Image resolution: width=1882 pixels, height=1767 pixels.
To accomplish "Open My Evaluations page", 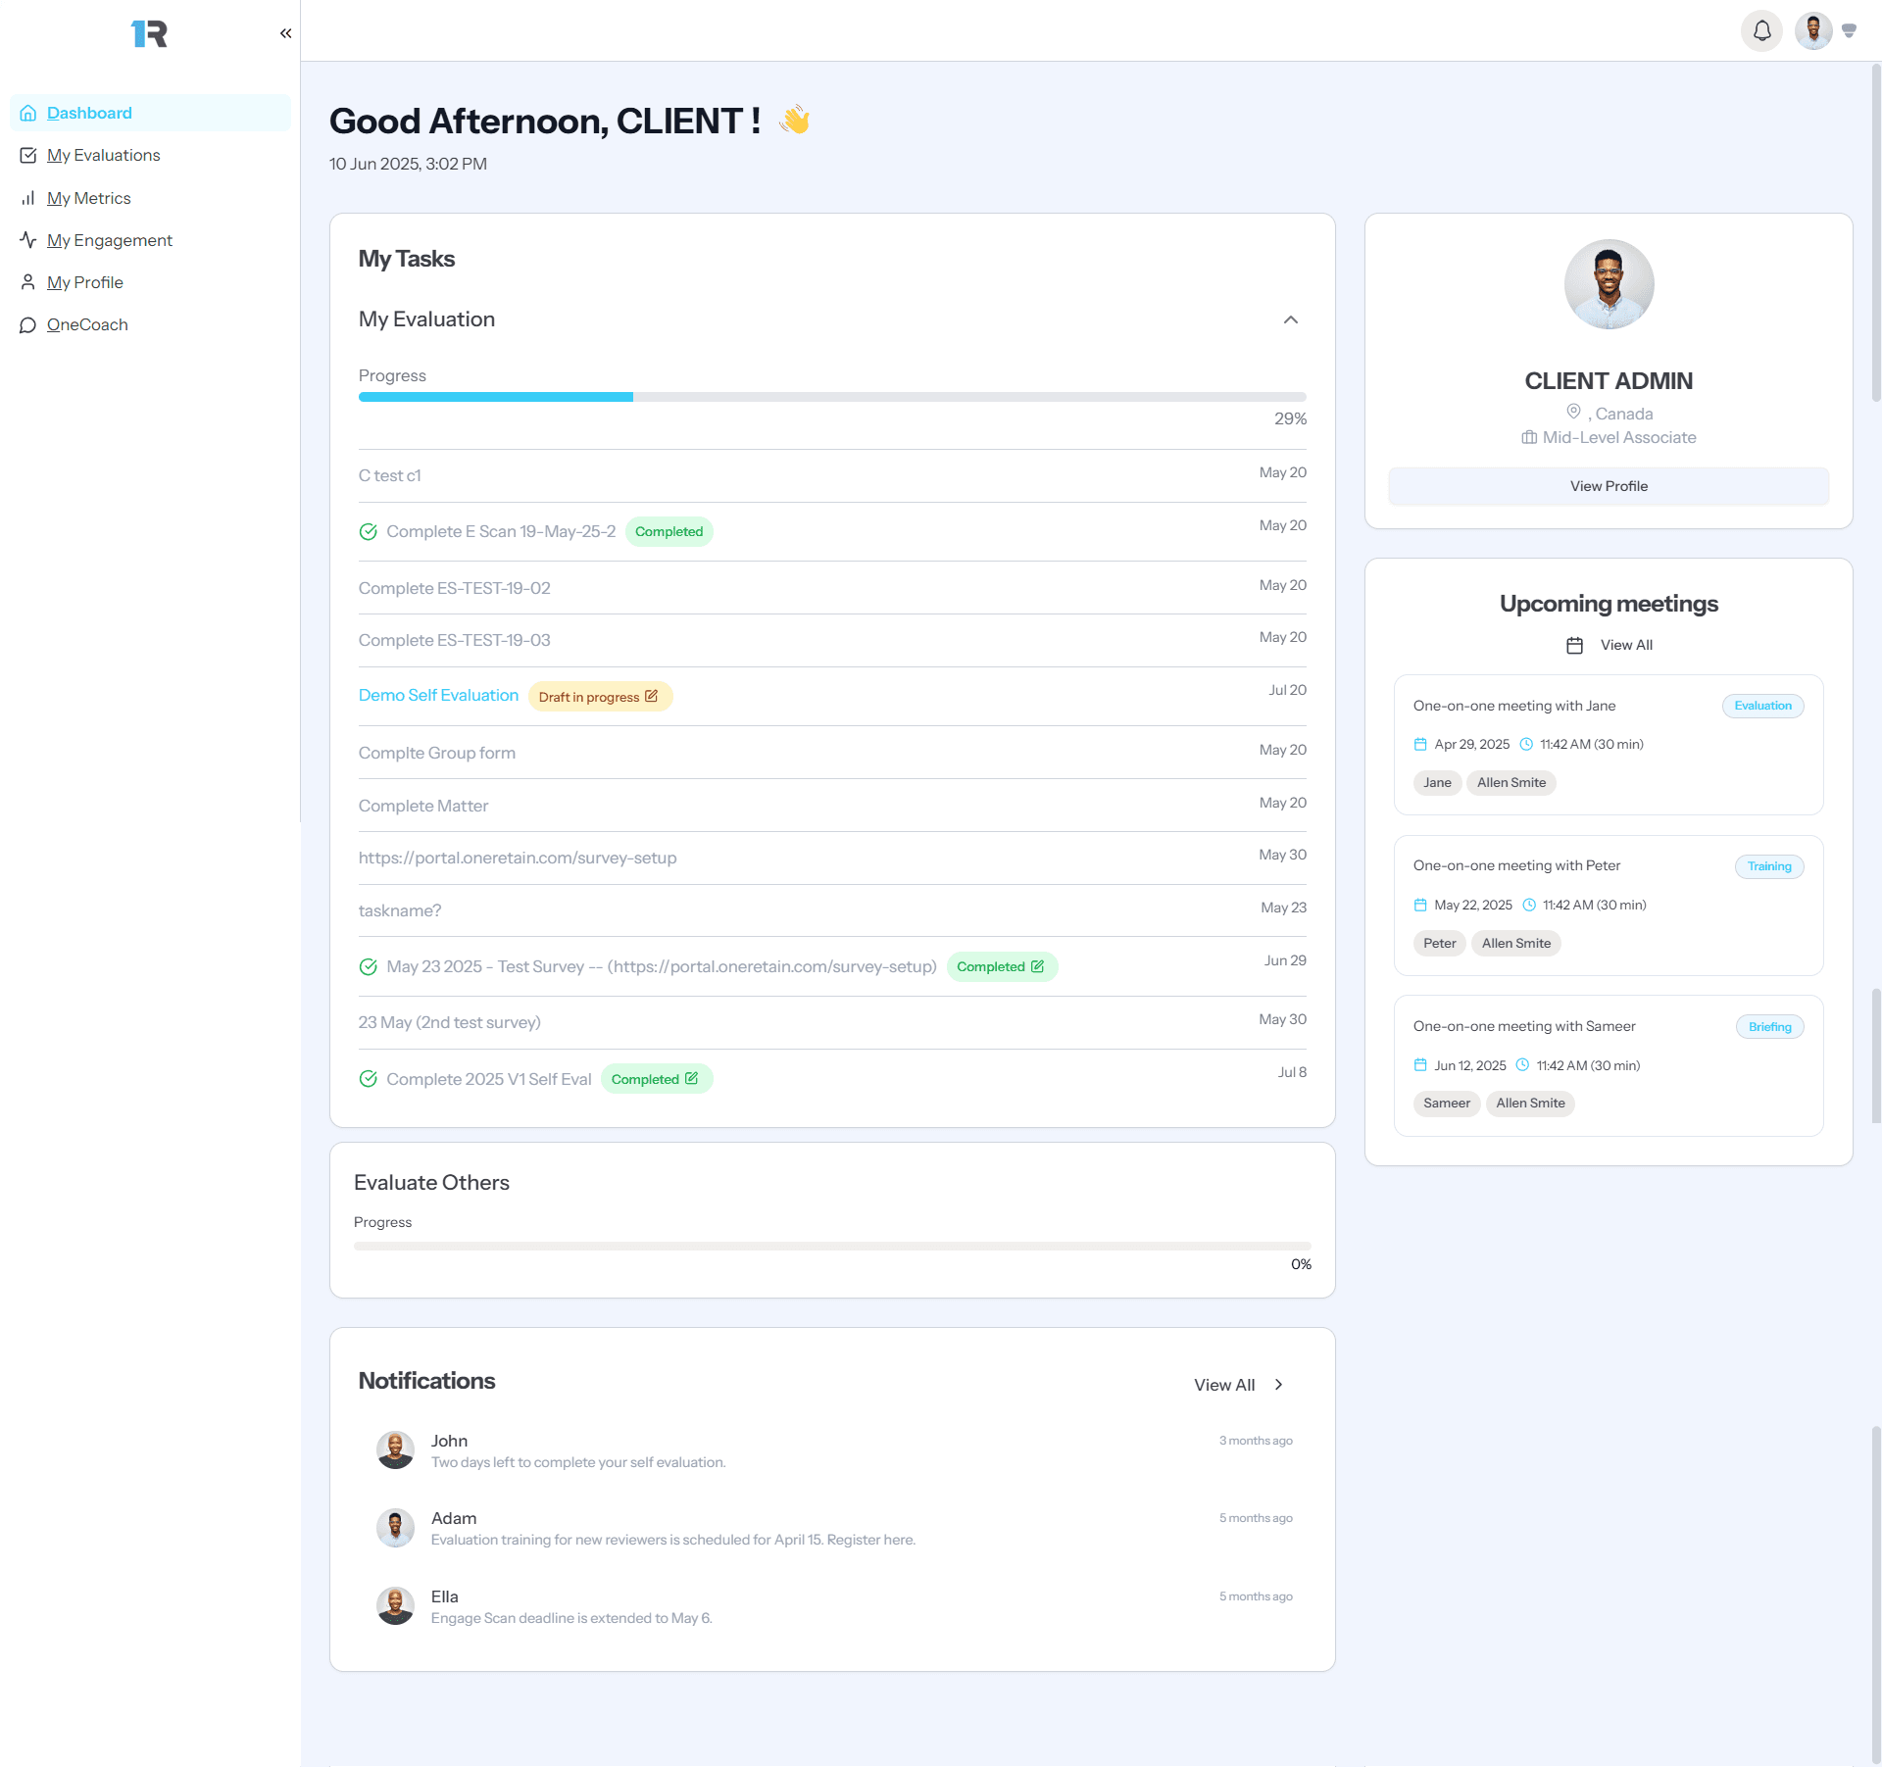I will 103,155.
